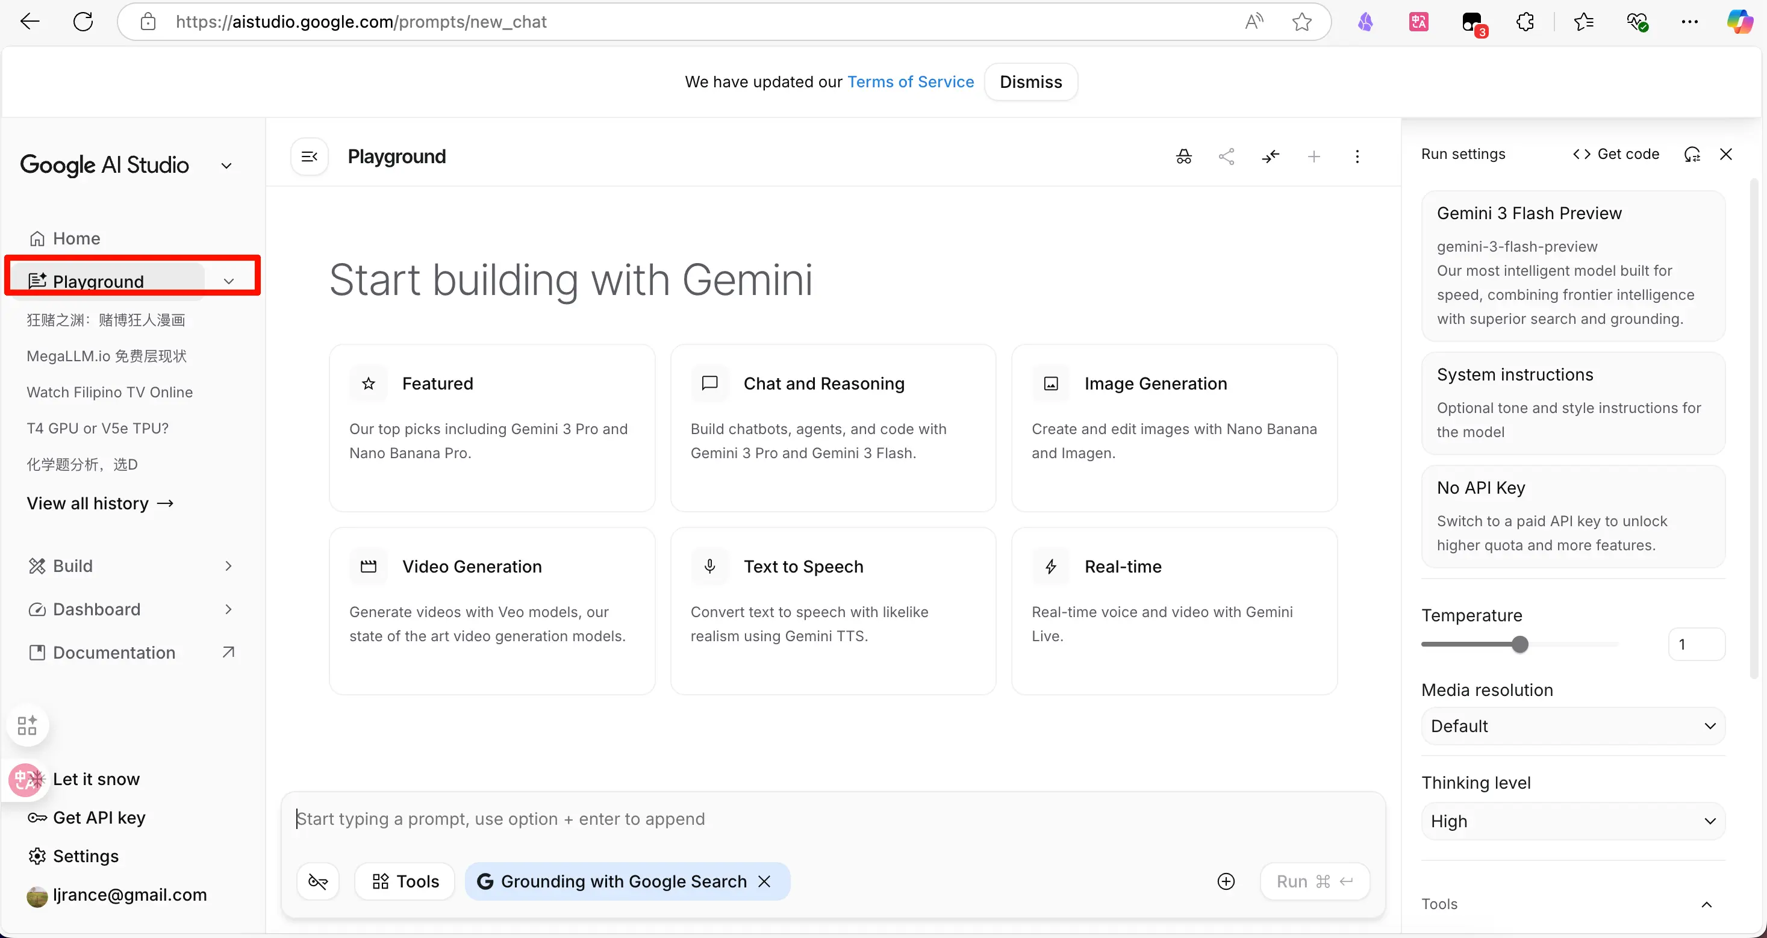Click the compare mode arrows icon
1767x938 pixels.
coord(1270,157)
